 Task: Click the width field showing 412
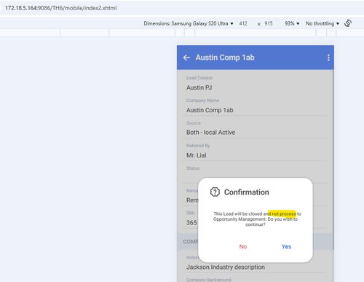pyautogui.click(x=243, y=23)
